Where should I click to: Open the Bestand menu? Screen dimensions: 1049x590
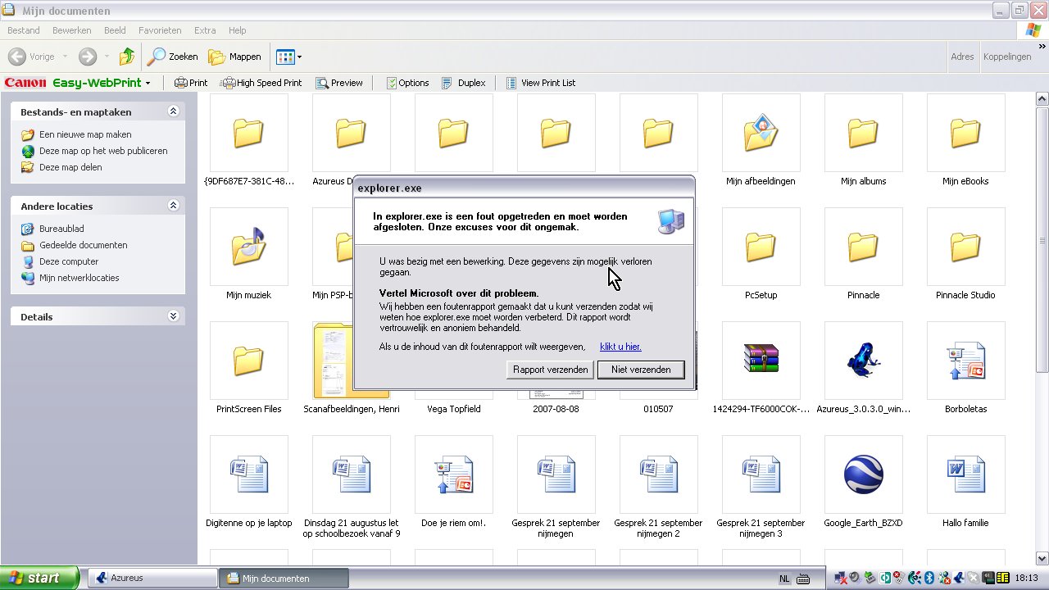pos(24,30)
